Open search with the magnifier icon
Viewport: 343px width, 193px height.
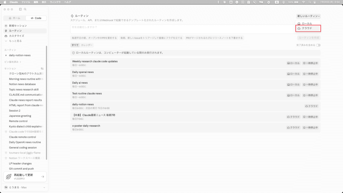(25, 9)
